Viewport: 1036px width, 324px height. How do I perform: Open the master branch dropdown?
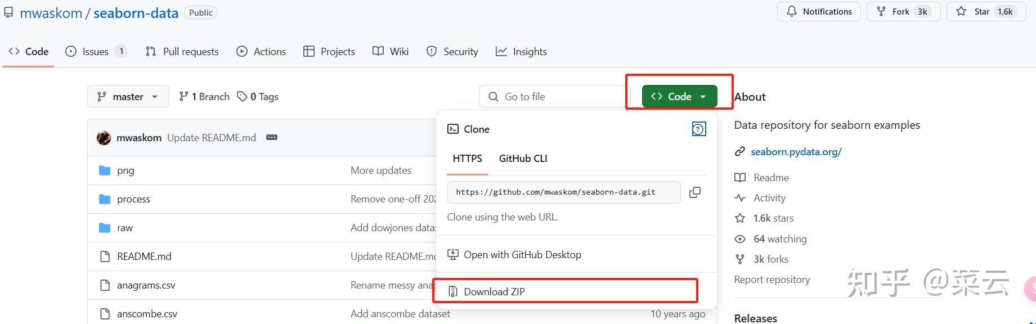[128, 97]
